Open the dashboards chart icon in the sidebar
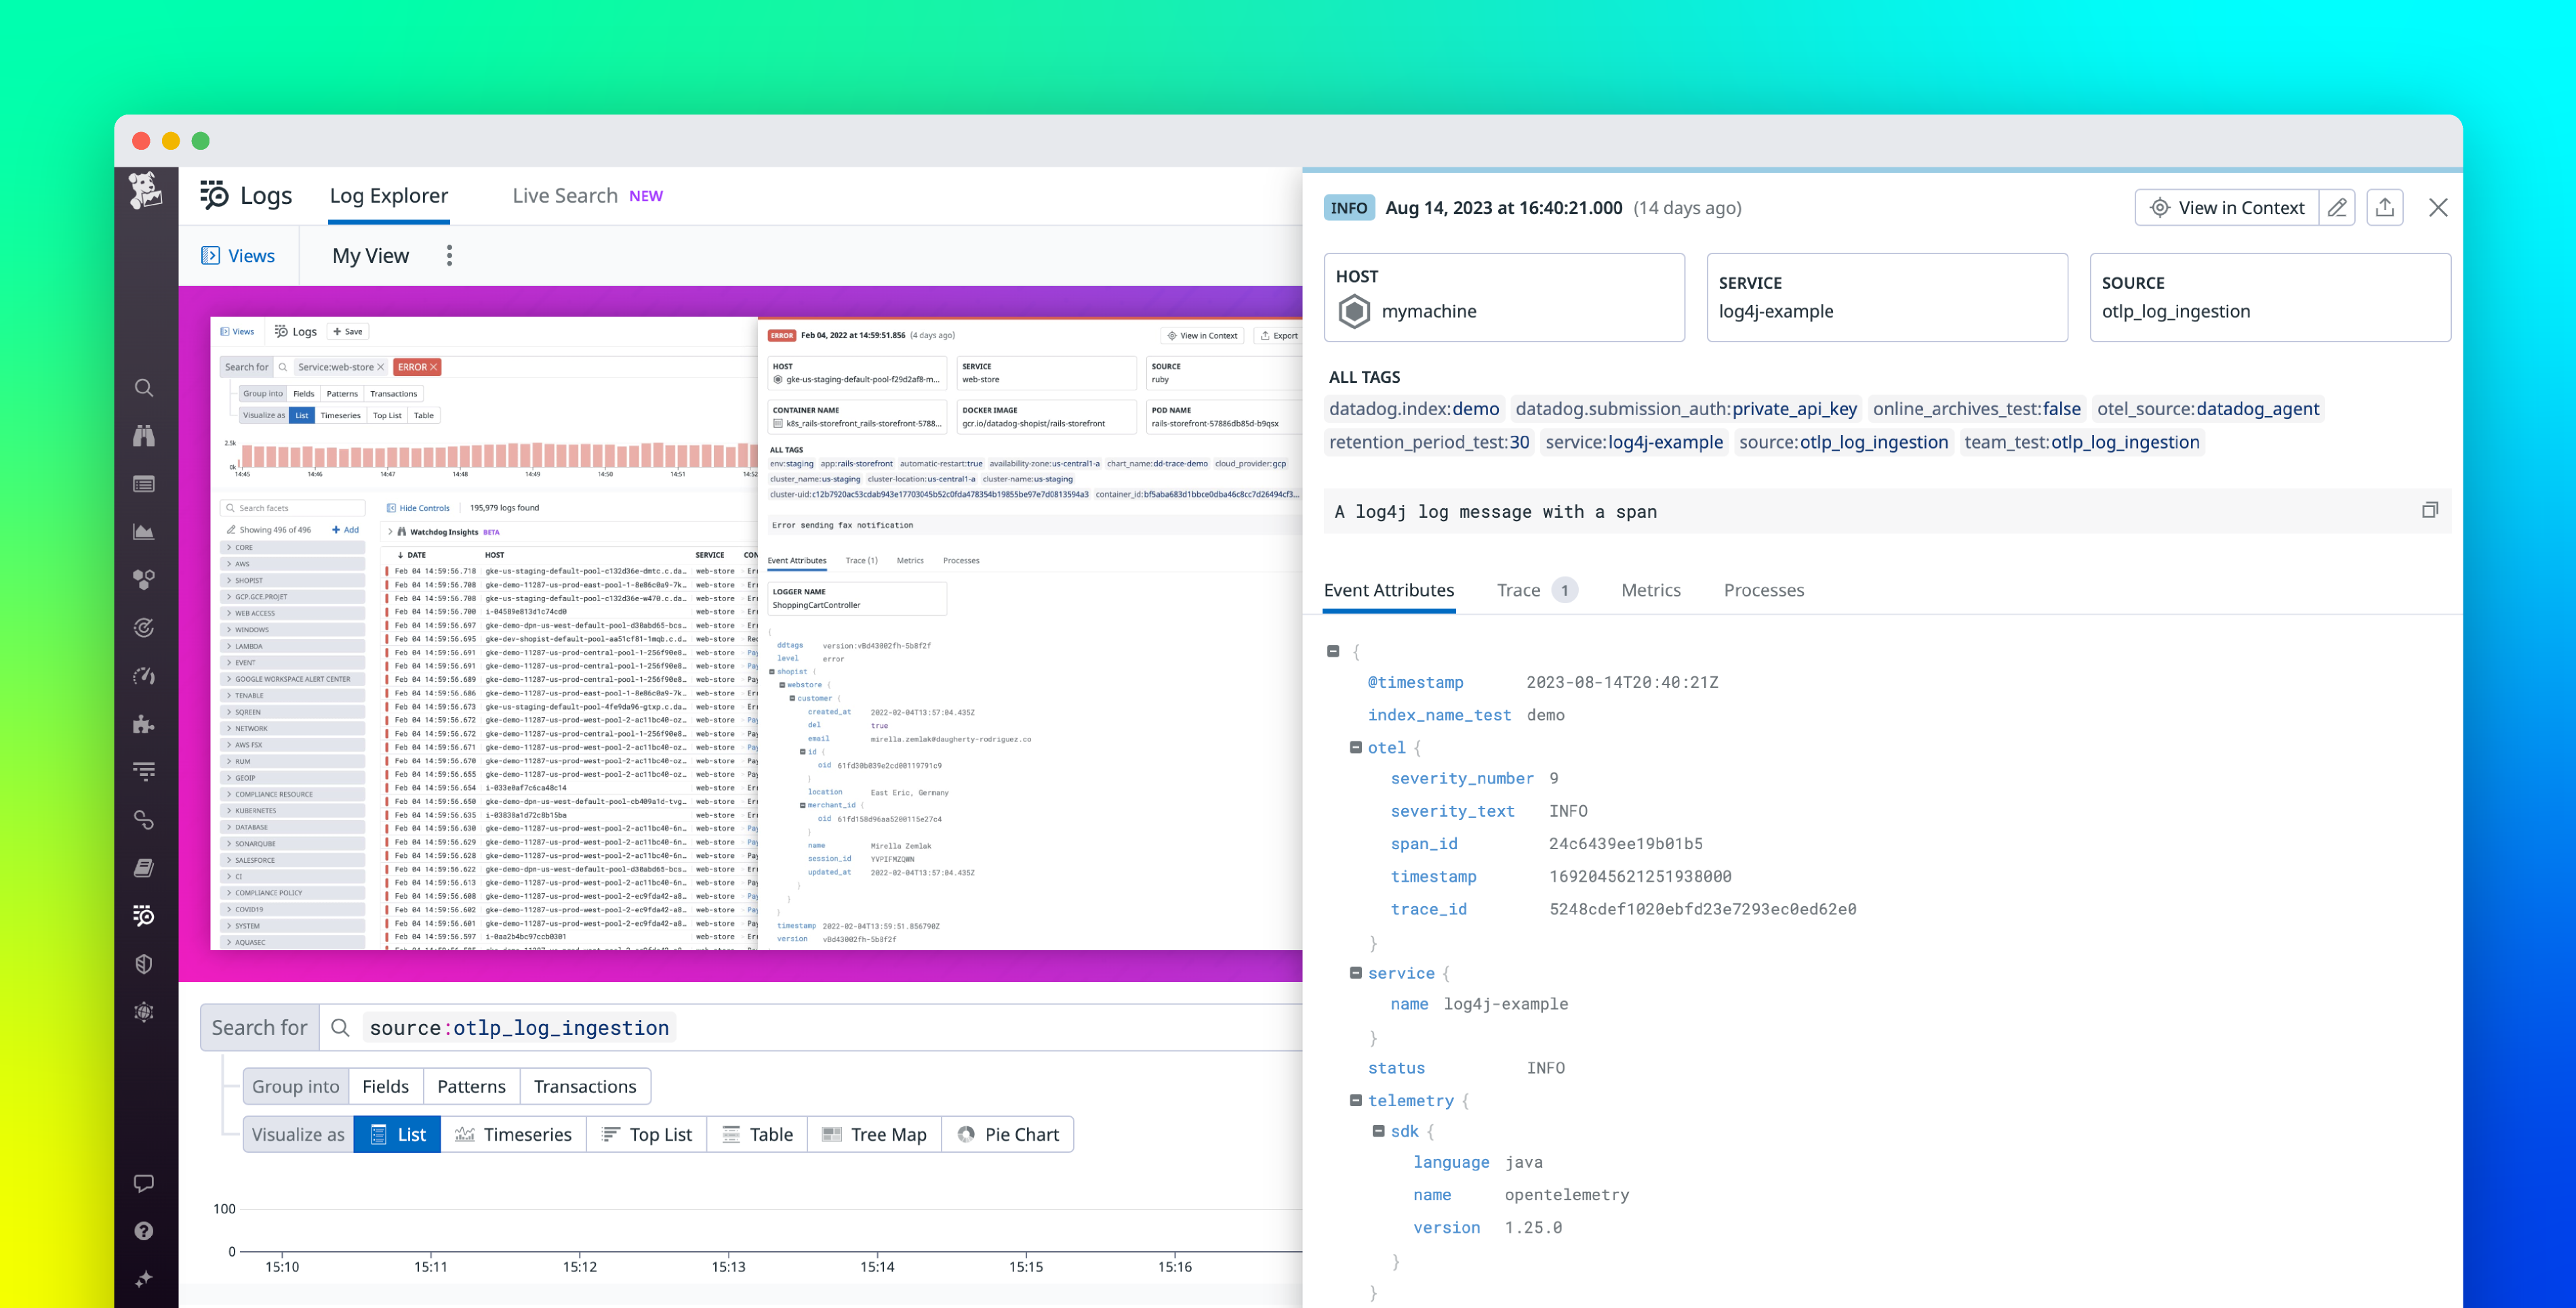This screenshot has width=2576, height=1308. pos(143,531)
